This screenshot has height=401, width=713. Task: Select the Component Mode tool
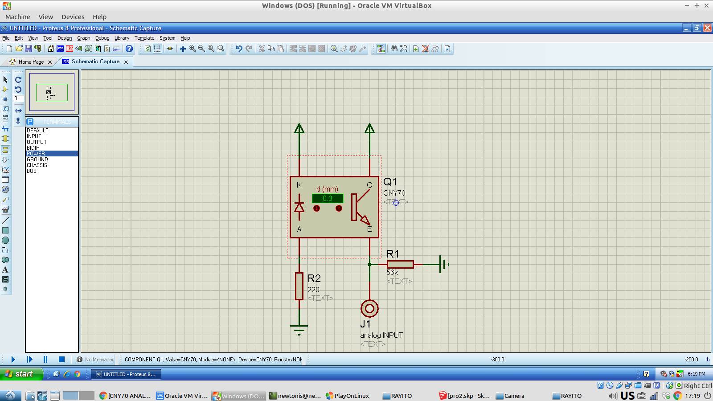click(5, 89)
